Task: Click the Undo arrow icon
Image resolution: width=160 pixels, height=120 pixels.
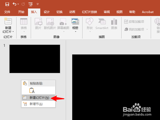Action: (x=14, y=4)
